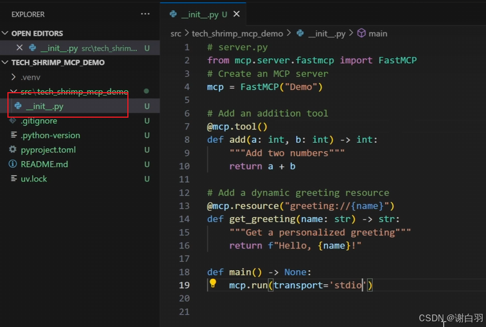This screenshot has height=327, width=486.
Task: Click line number 13 in the gutter
Action: (184, 206)
